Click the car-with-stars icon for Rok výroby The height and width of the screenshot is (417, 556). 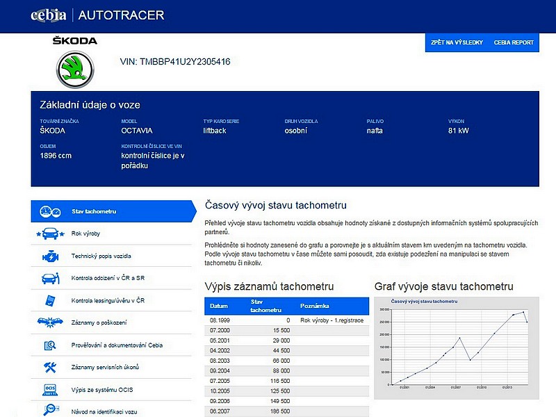pyautogui.click(x=50, y=234)
